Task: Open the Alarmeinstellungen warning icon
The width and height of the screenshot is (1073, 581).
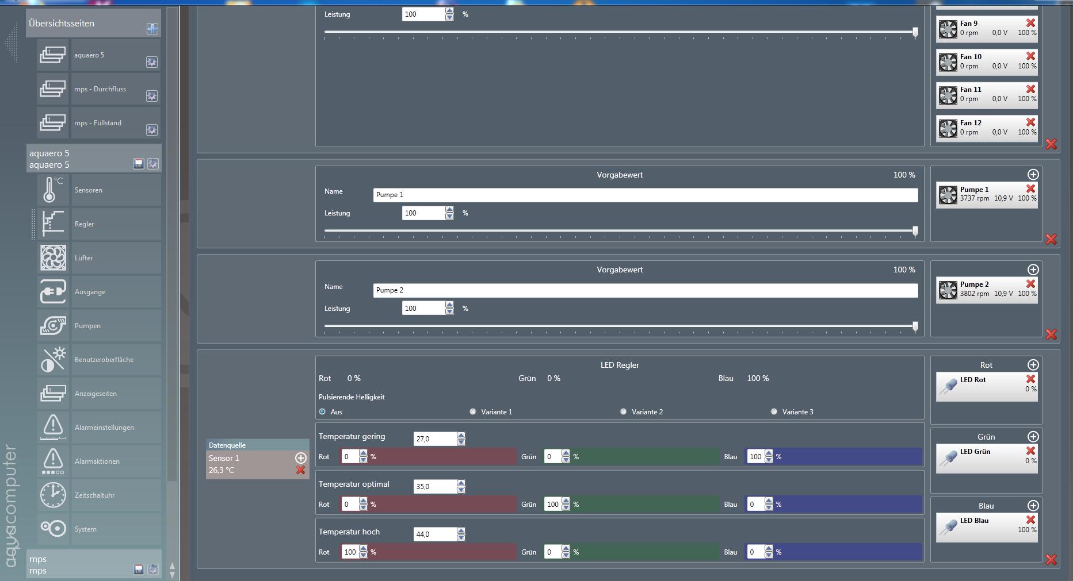Action: click(x=53, y=428)
